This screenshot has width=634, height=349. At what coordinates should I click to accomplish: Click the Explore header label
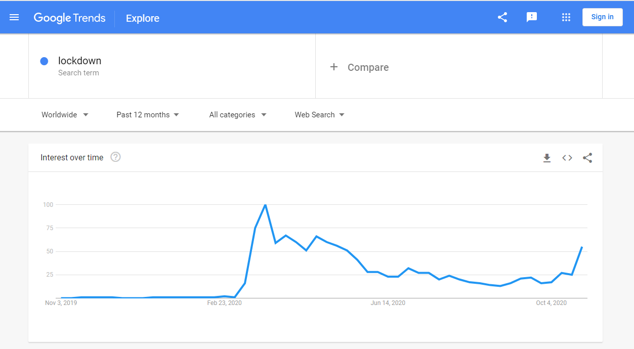tap(143, 18)
